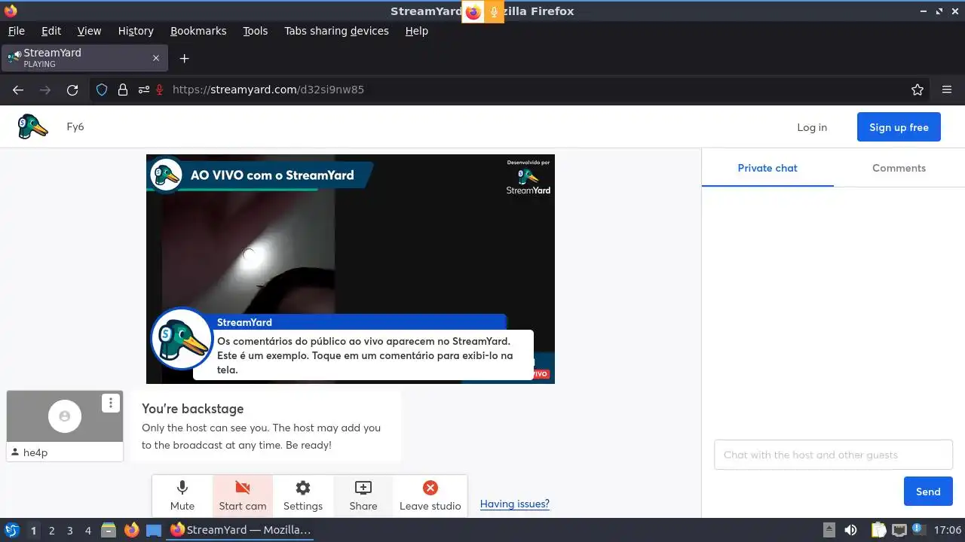The width and height of the screenshot is (965, 542).
Task: Open tracking protection shield icon
Action: coord(102,90)
